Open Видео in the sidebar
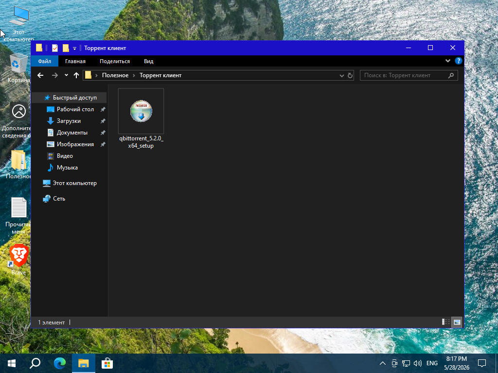Viewport: 498px width, 373px height. 65,156
